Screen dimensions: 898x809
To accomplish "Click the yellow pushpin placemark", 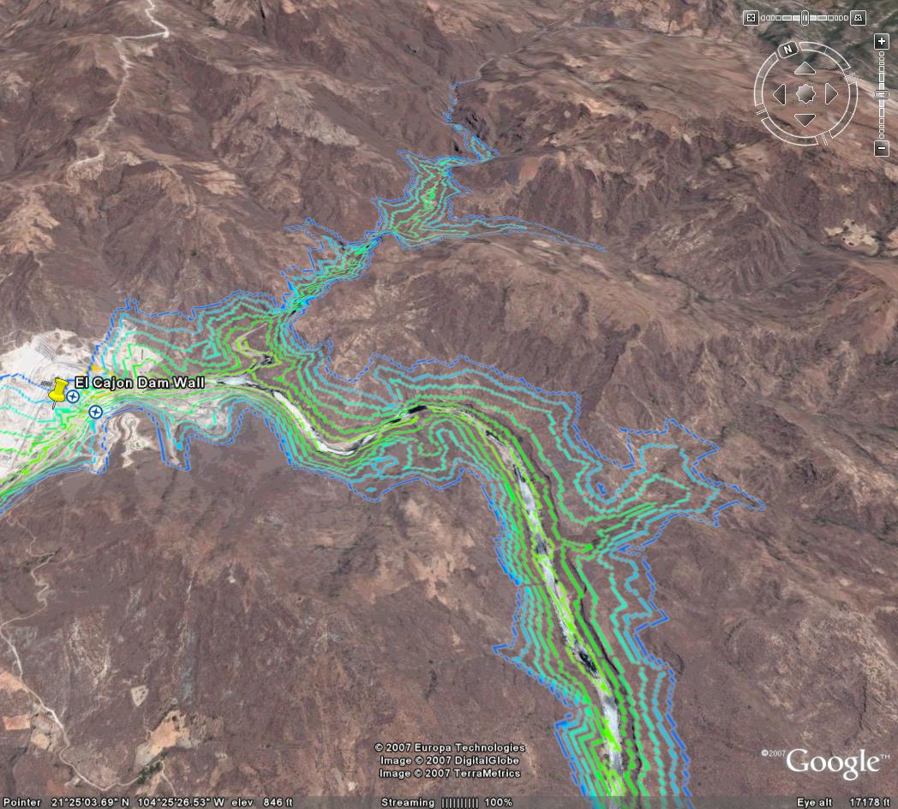I will click(x=57, y=391).
